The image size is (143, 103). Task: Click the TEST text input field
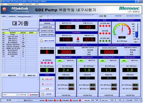coord(10,95)
